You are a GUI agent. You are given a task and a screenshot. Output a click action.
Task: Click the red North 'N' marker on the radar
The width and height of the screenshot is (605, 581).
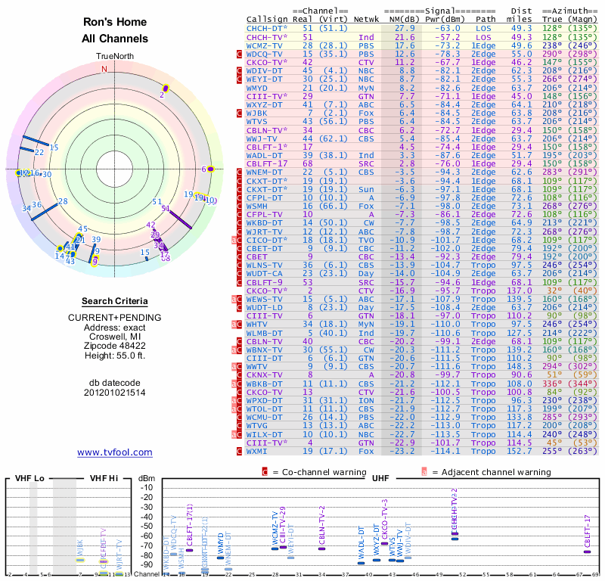coord(104,69)
